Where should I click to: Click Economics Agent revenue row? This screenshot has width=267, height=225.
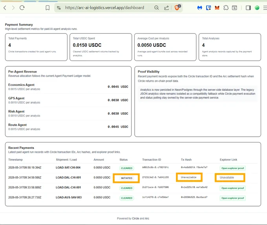click(x=68, y=87)
